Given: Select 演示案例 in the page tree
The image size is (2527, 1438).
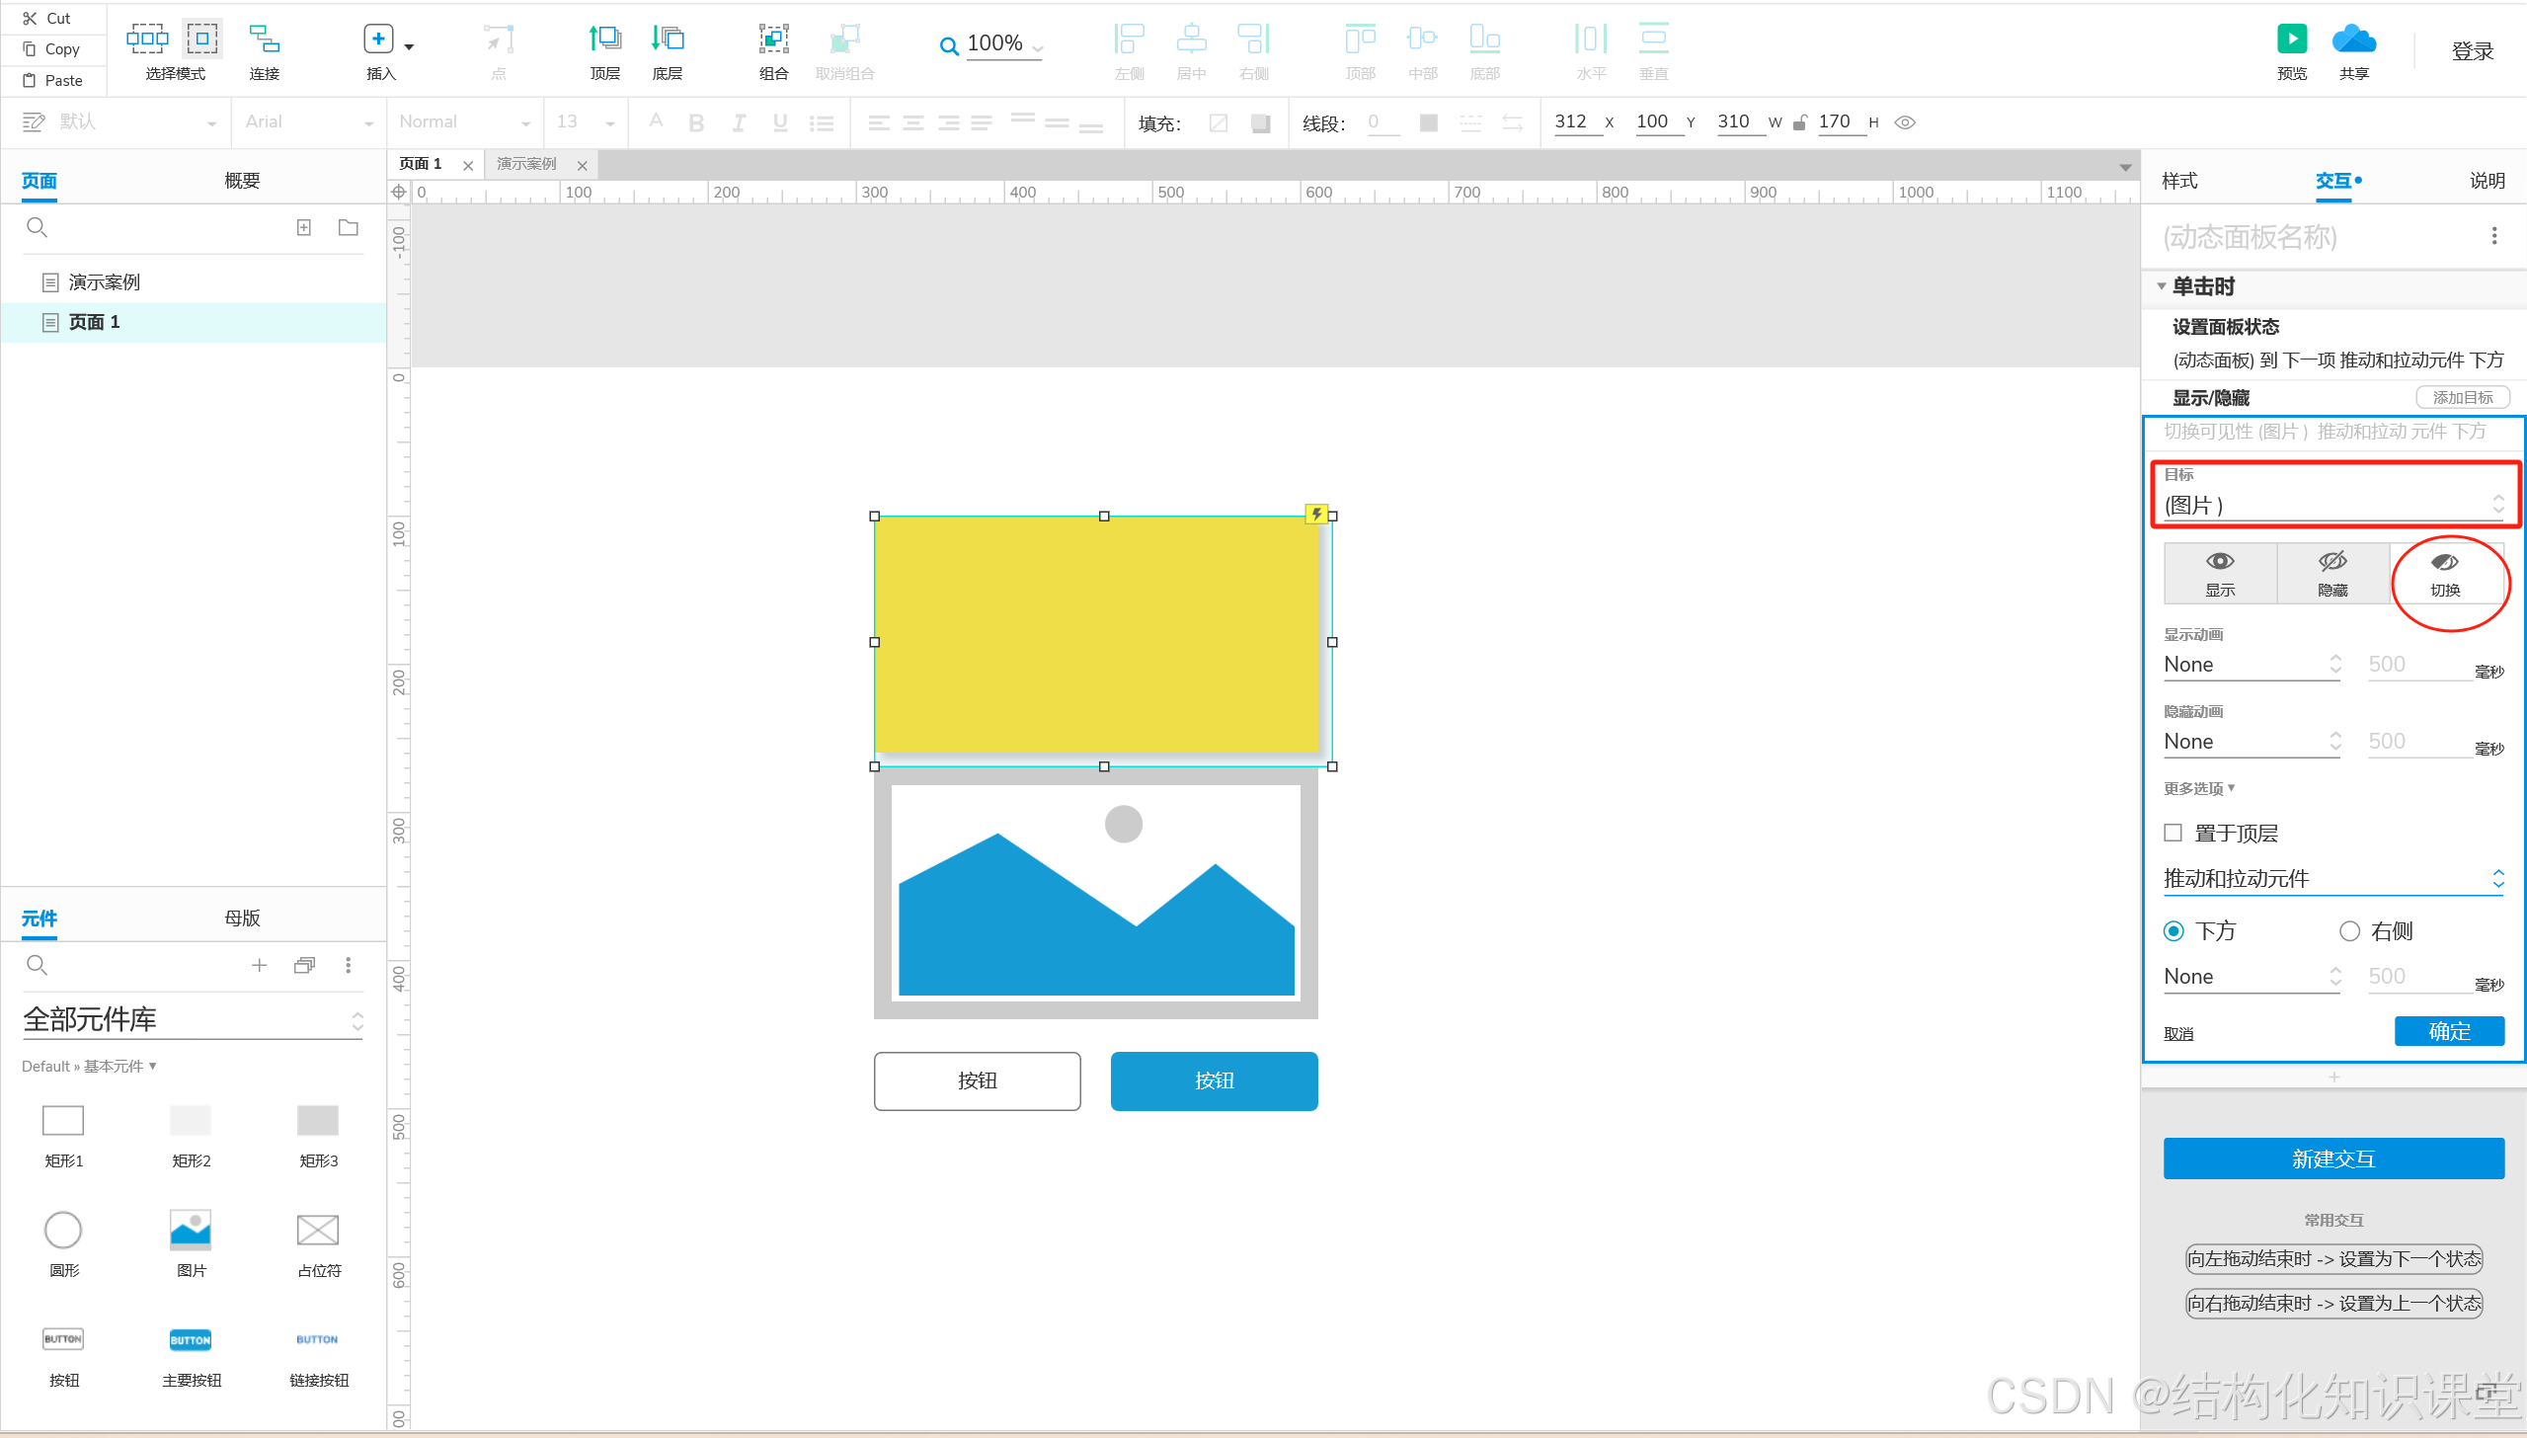Looking at the screenshot, I should (104, 282).
